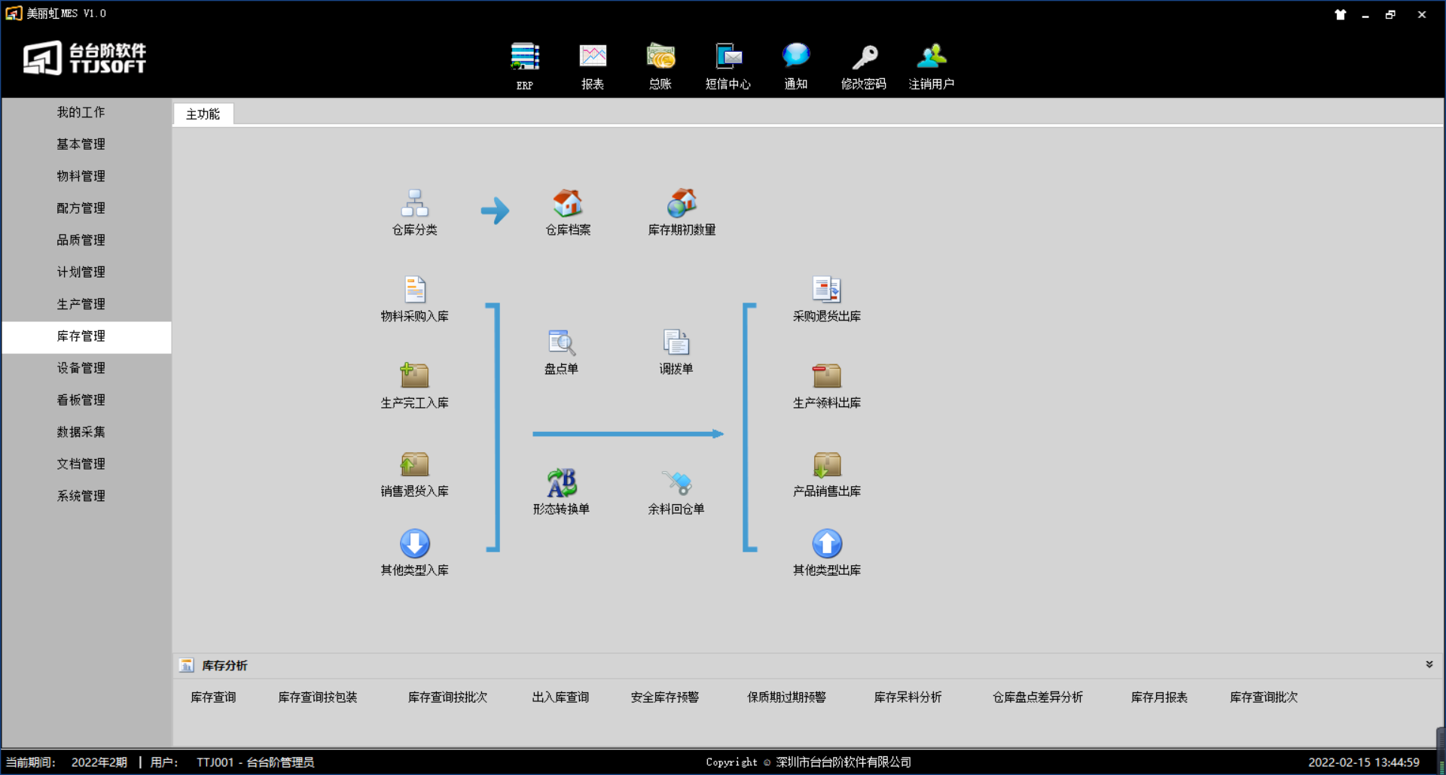Viewport: 1446px width, 775px height.
Task: Open 生产领料出库 box icon
Action: pos(826,376)
